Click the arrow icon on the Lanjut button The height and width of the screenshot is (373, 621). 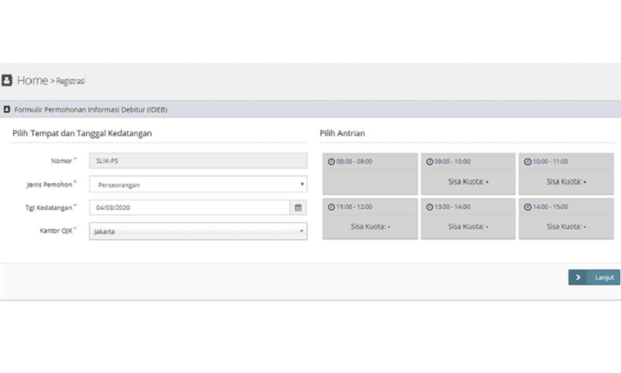(x=578, y=278)
